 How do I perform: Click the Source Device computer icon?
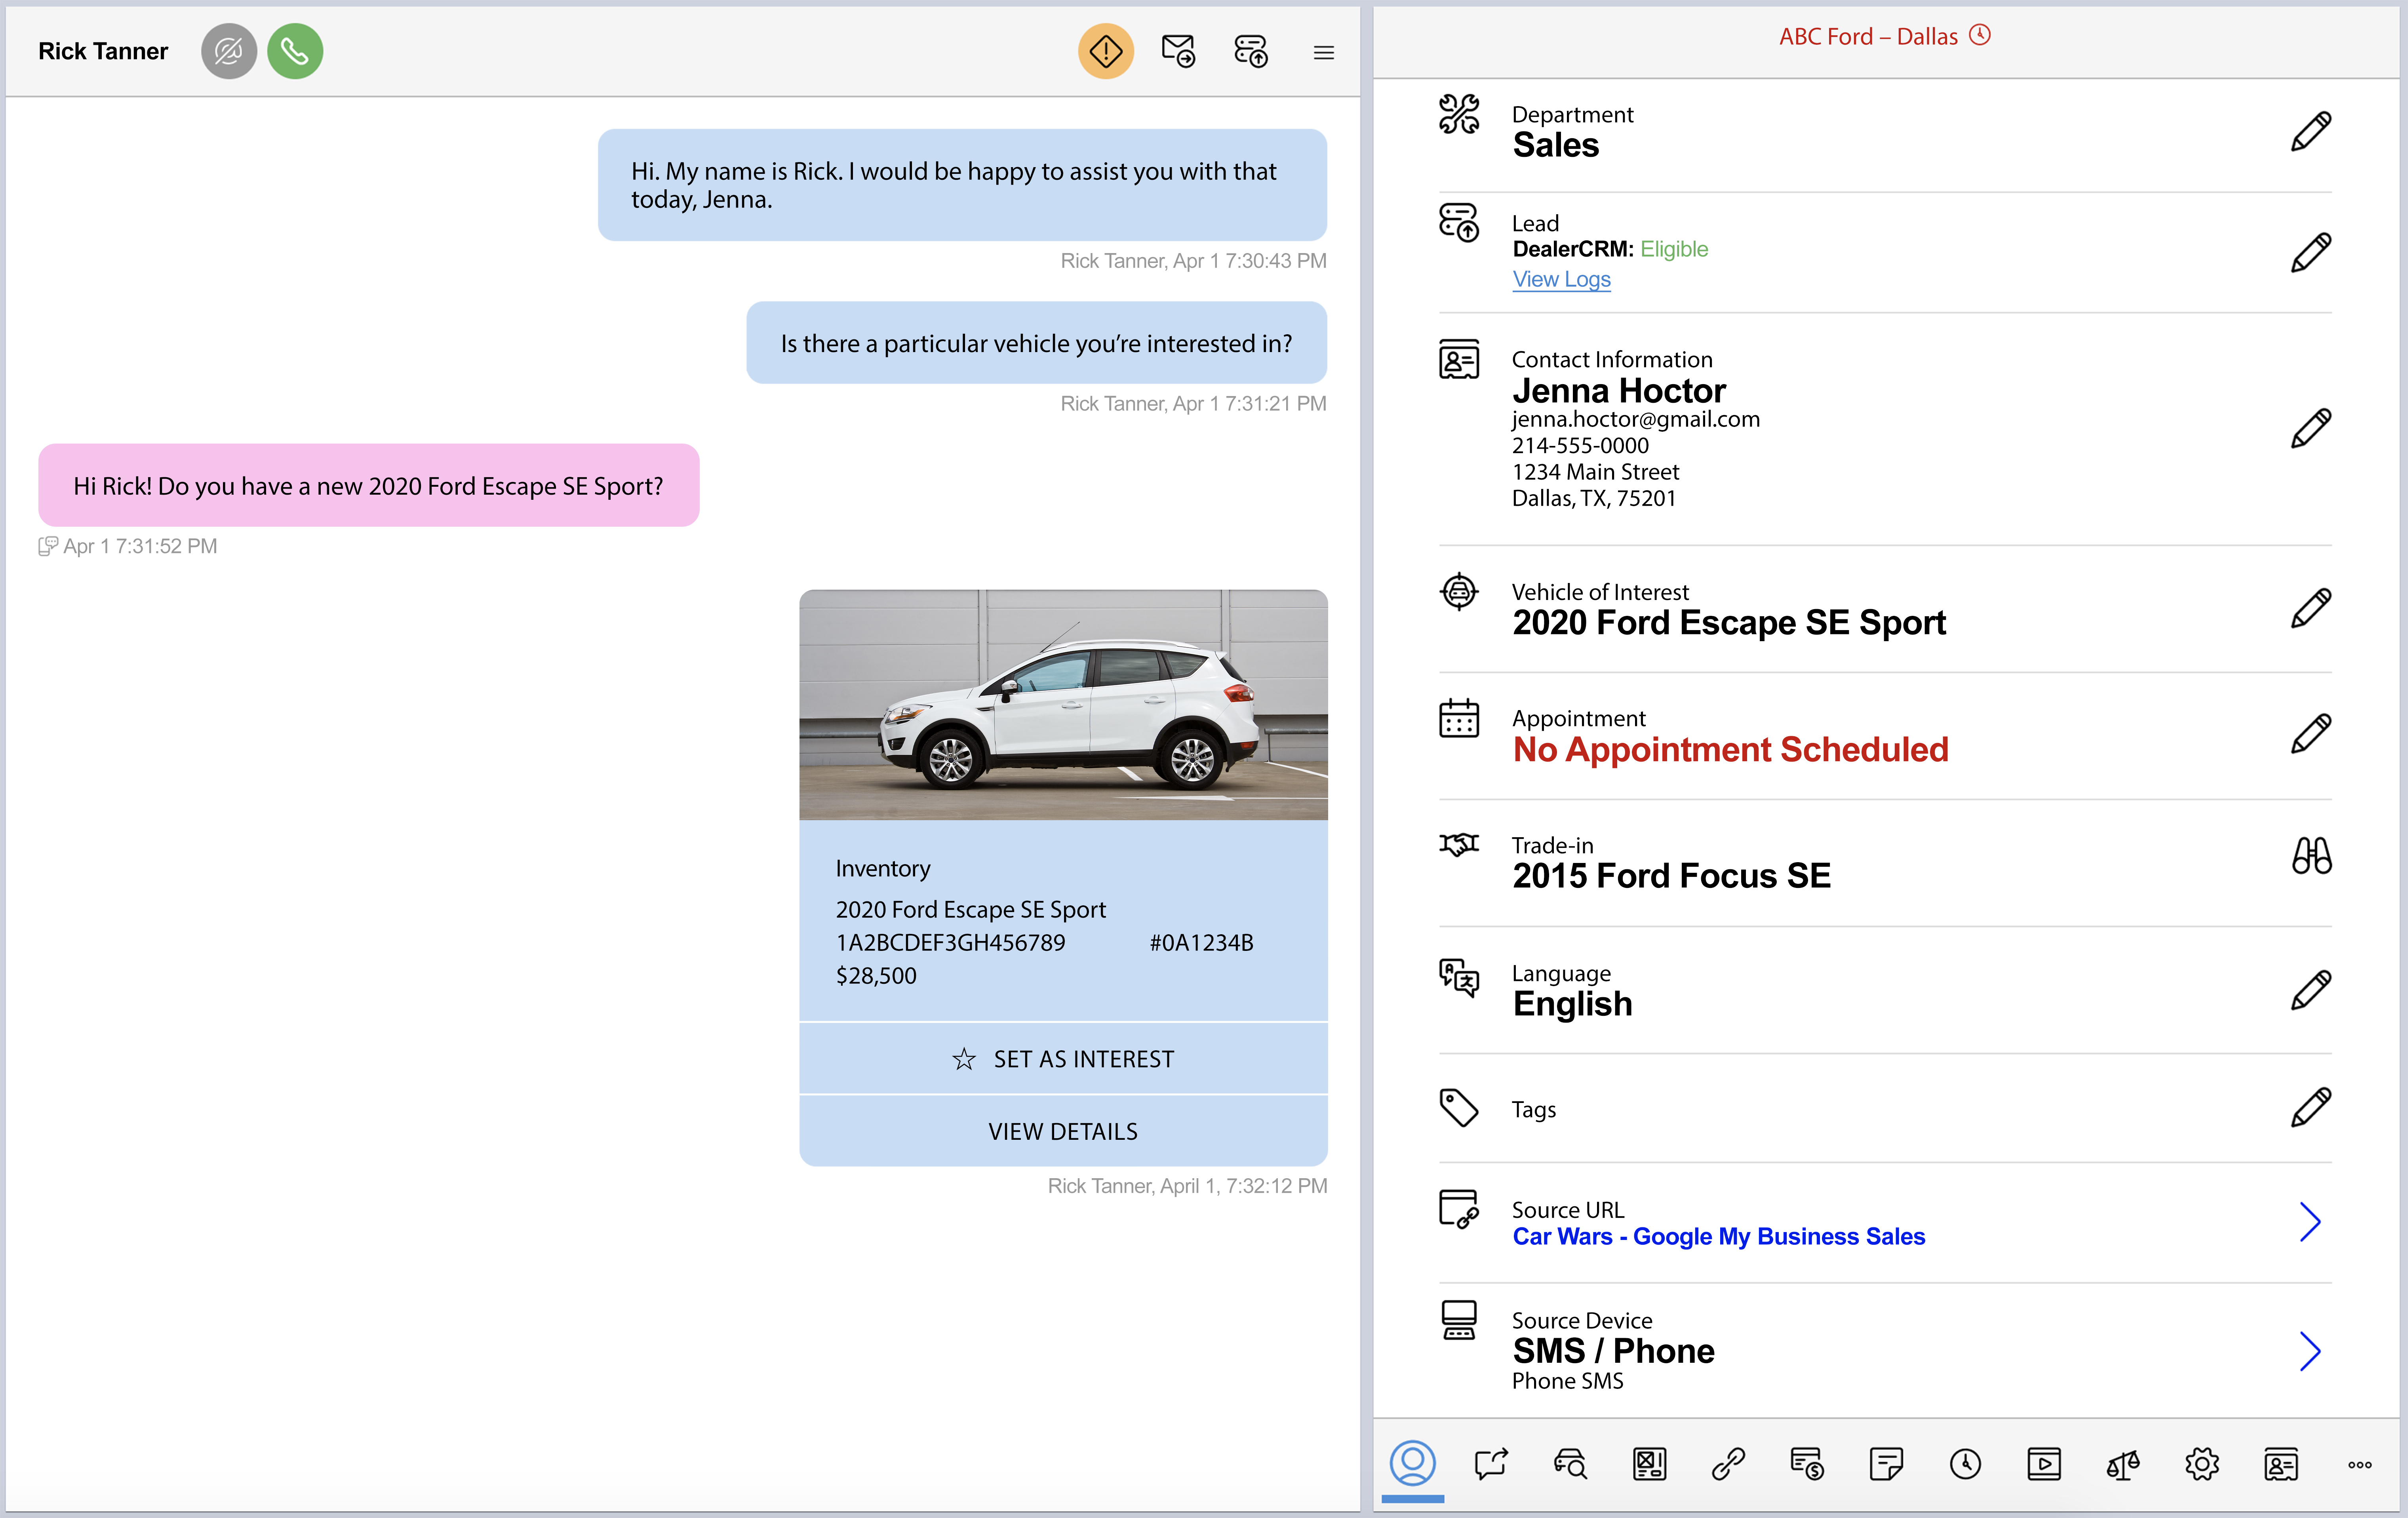tap(1459, 1320)
